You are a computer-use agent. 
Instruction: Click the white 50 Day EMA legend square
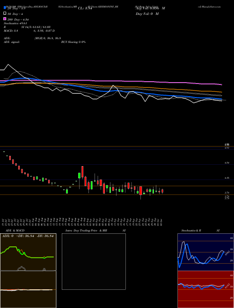click(5, 14)
